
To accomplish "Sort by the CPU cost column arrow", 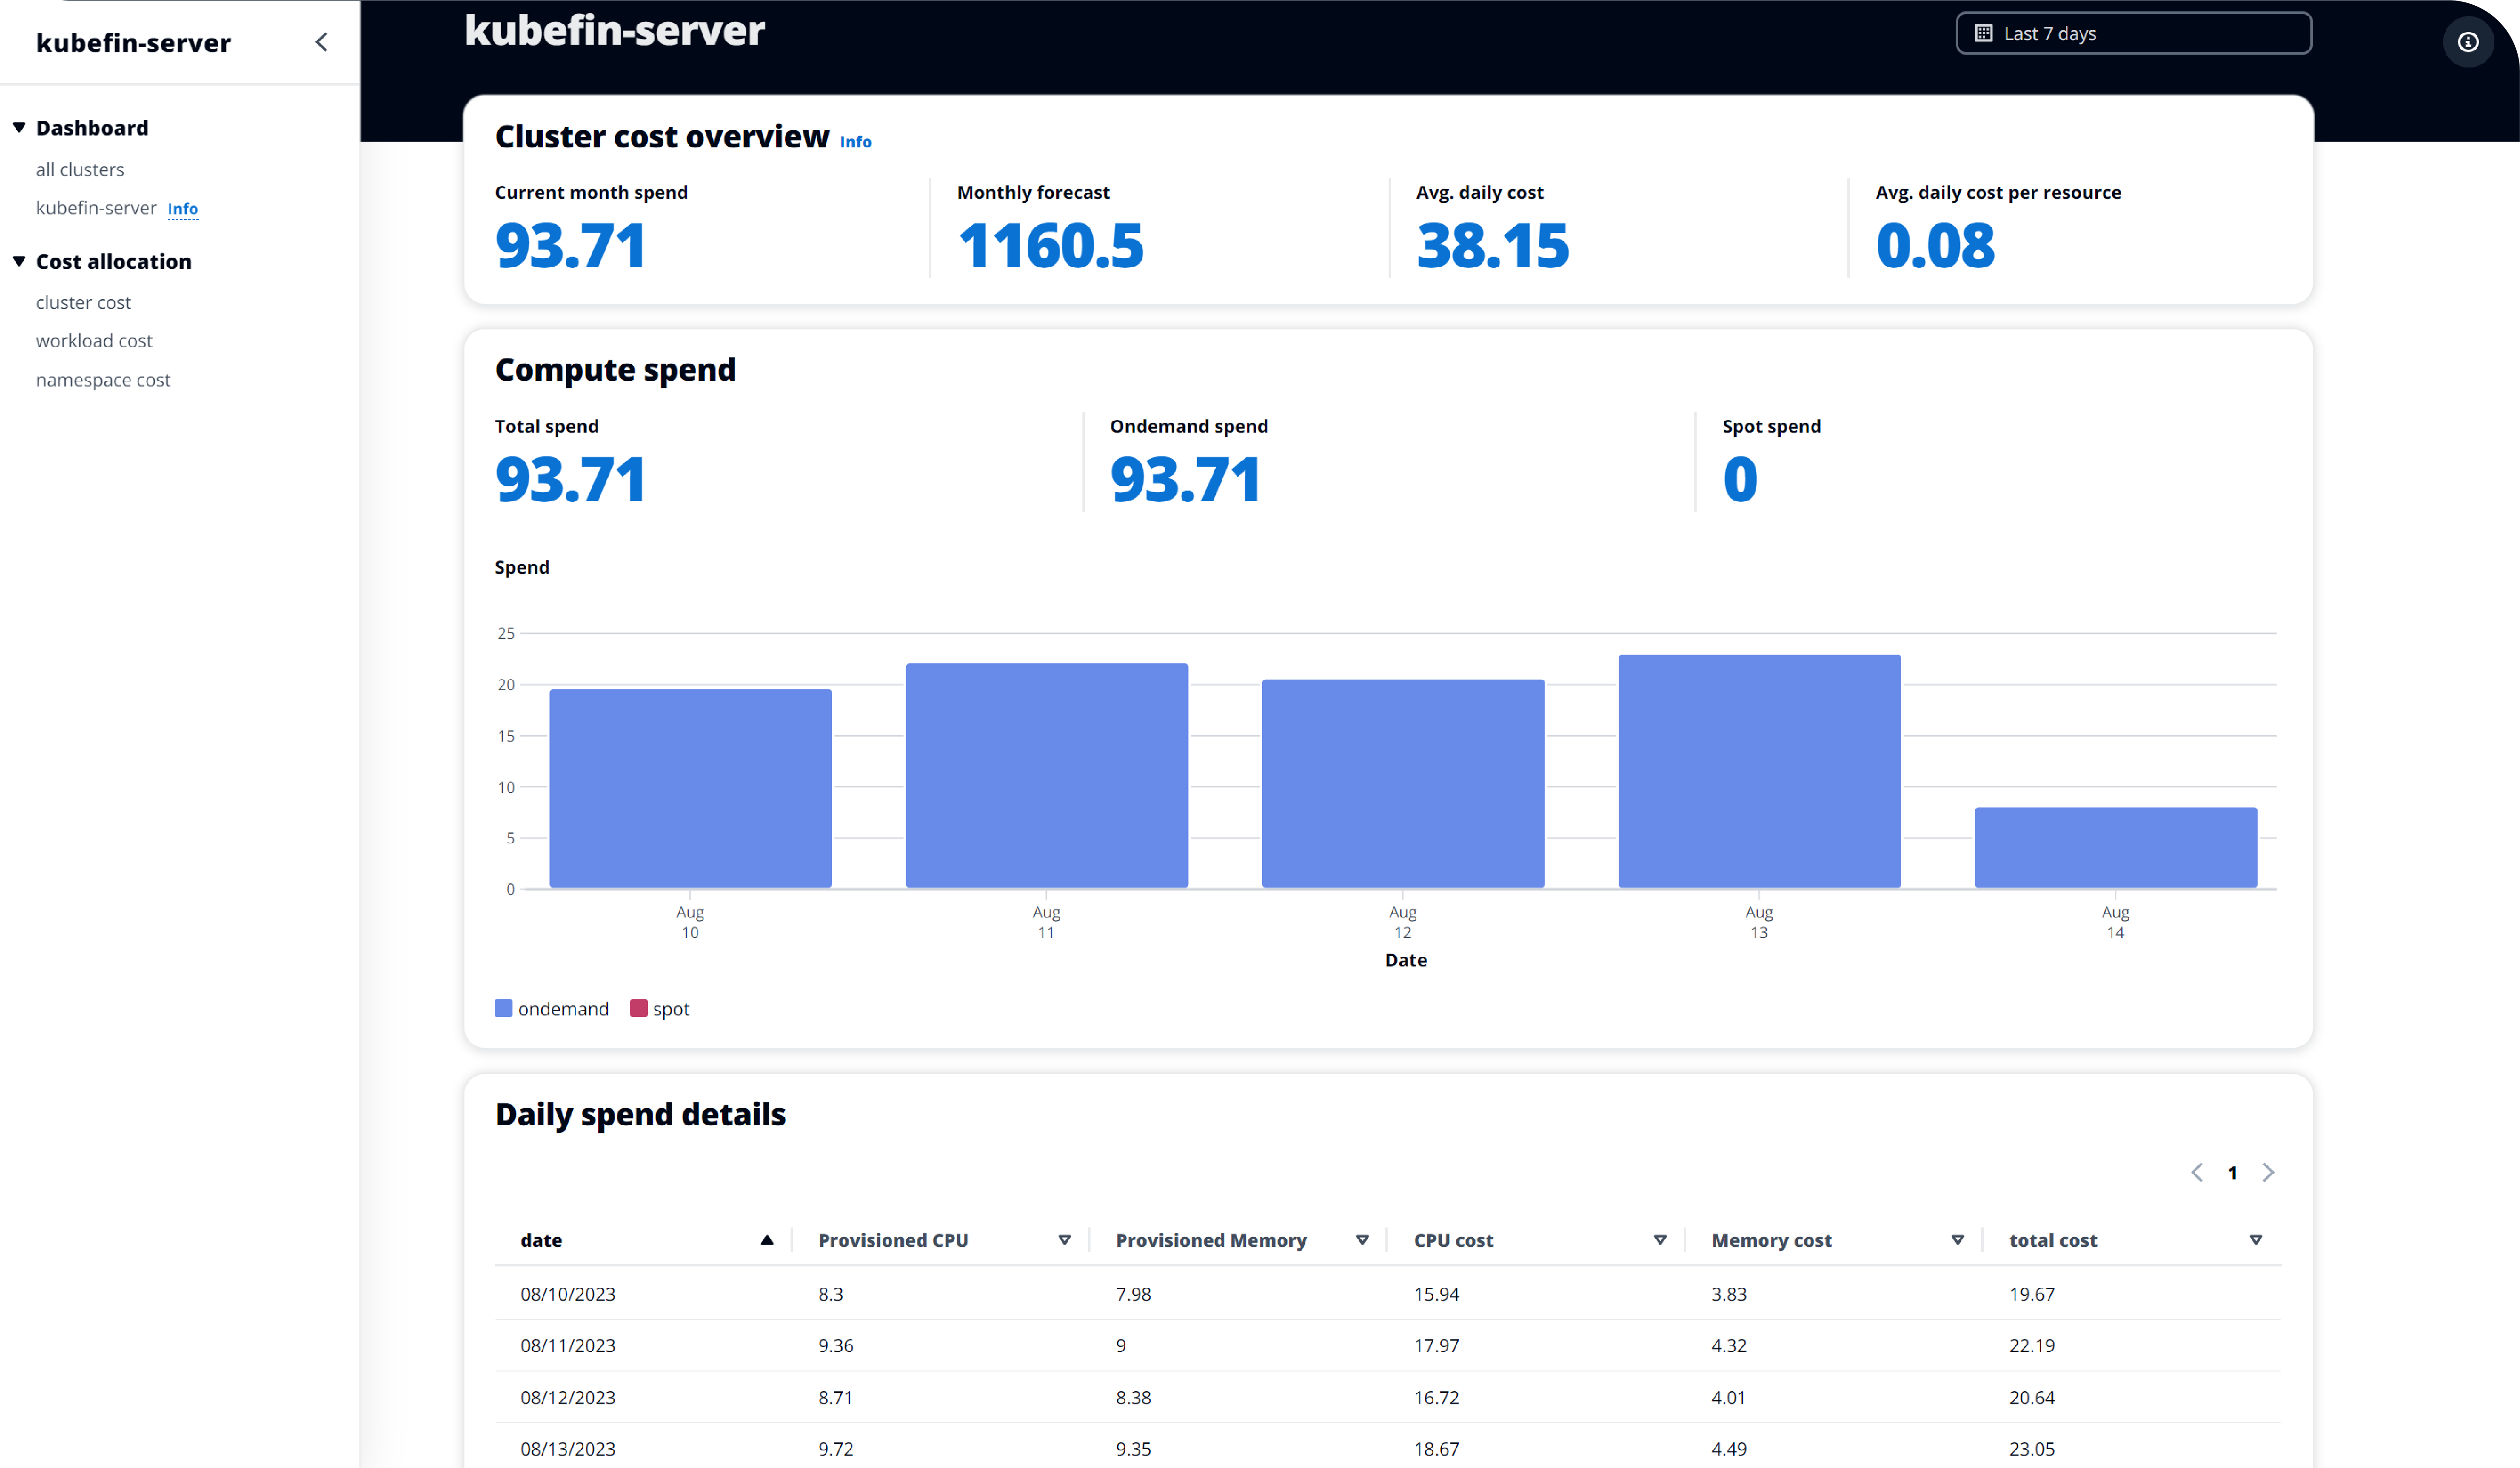I will [1660, 1240].
